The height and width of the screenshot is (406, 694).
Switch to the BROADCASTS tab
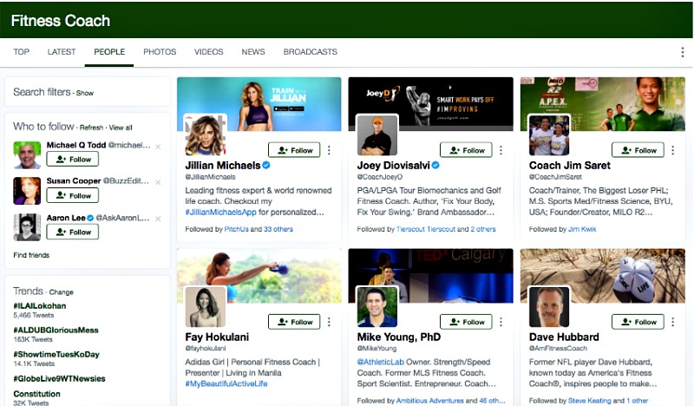click(311, 52)
